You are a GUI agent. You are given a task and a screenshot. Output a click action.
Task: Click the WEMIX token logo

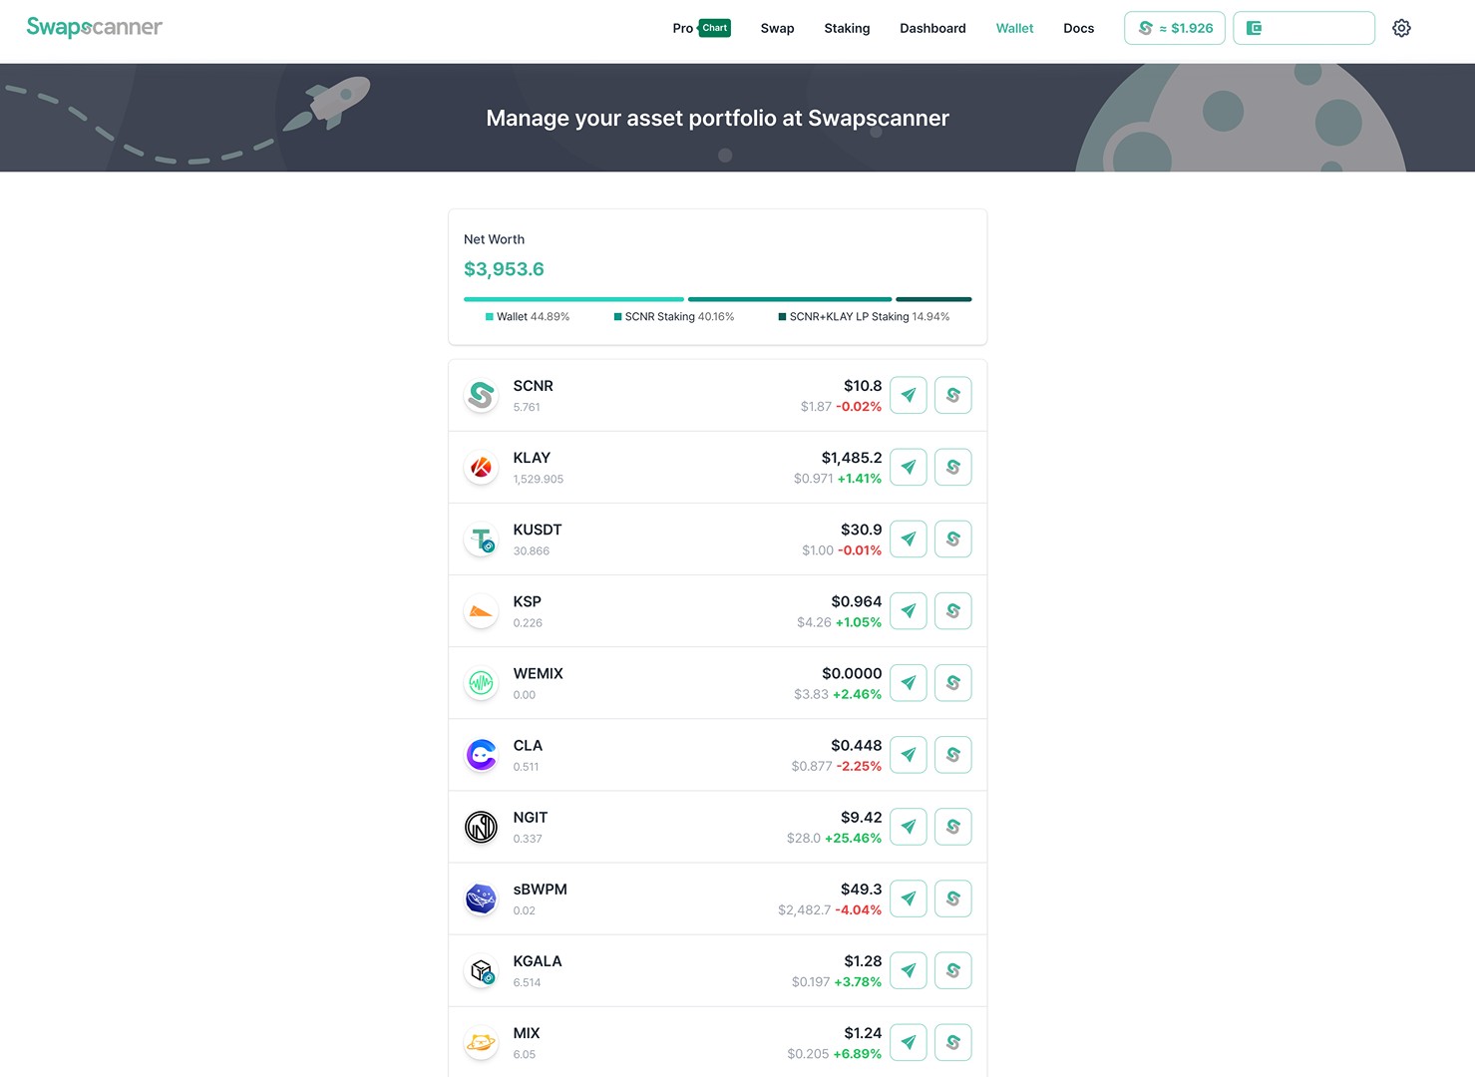click(482, 682)
